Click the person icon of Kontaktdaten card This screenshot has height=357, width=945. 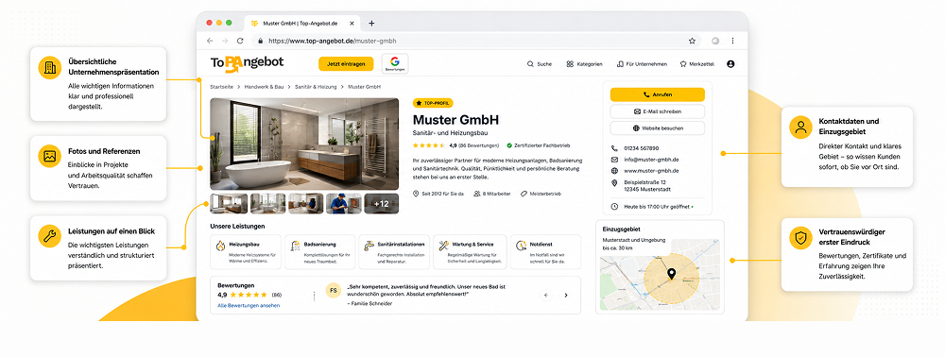(801, 127)
